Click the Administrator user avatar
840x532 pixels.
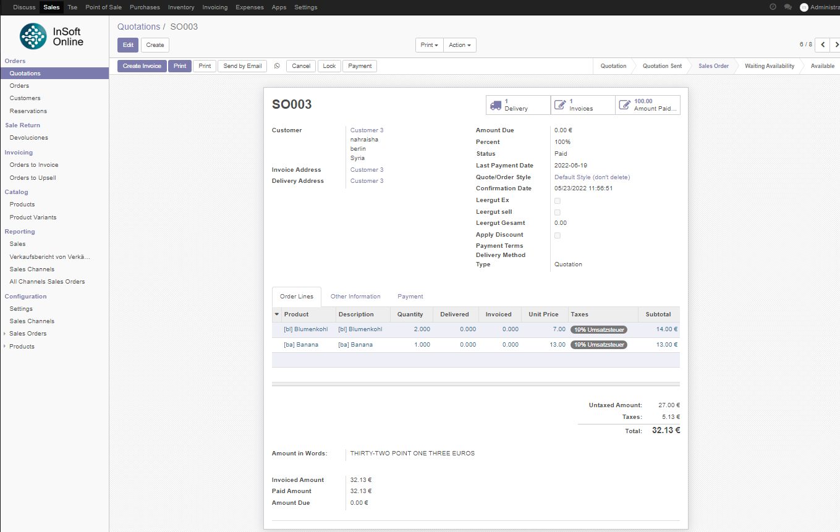pos(804,7)
